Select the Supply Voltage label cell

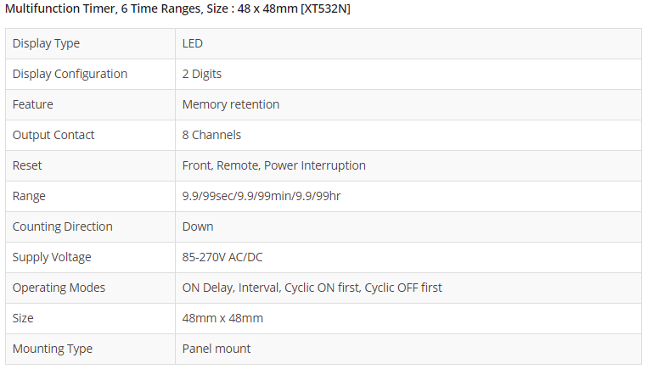tap(52, 257)
